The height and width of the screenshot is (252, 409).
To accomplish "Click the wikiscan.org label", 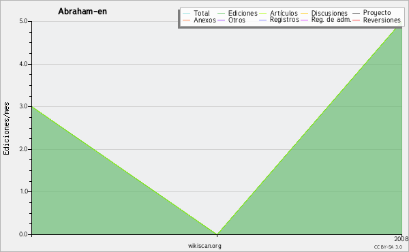I will [x=204, y=246].
